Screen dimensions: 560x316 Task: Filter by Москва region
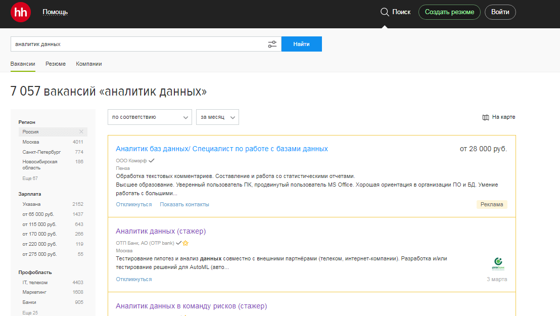(x=31, y=142)
